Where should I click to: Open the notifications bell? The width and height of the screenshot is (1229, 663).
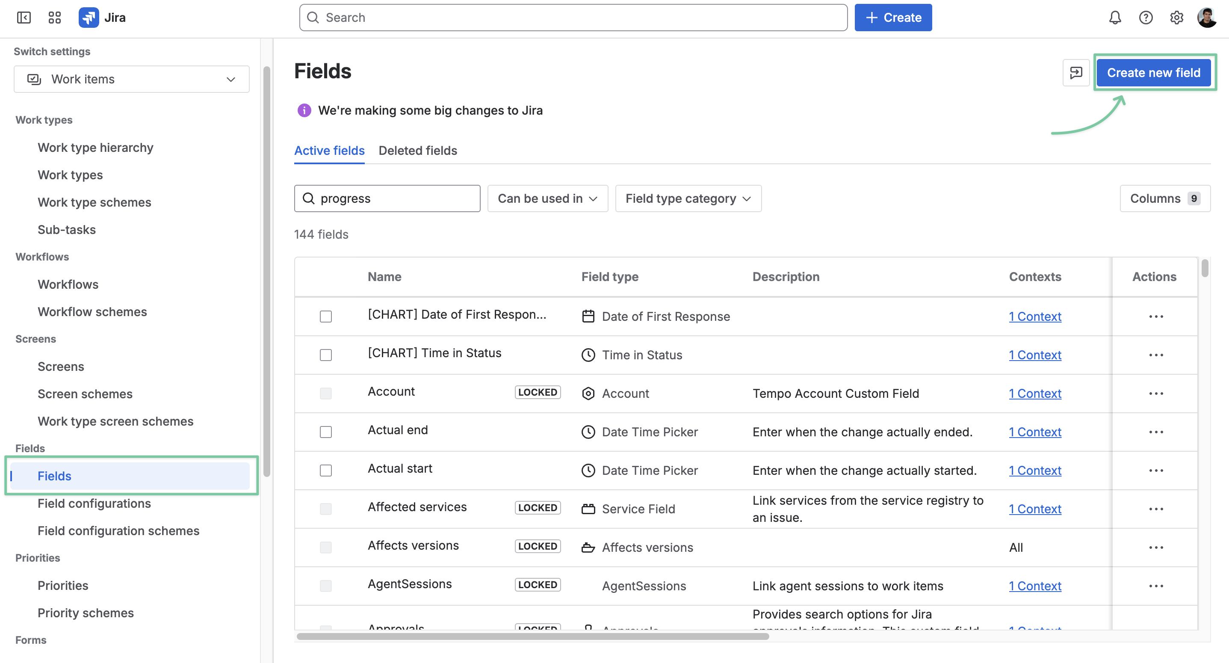point(1114,18)
